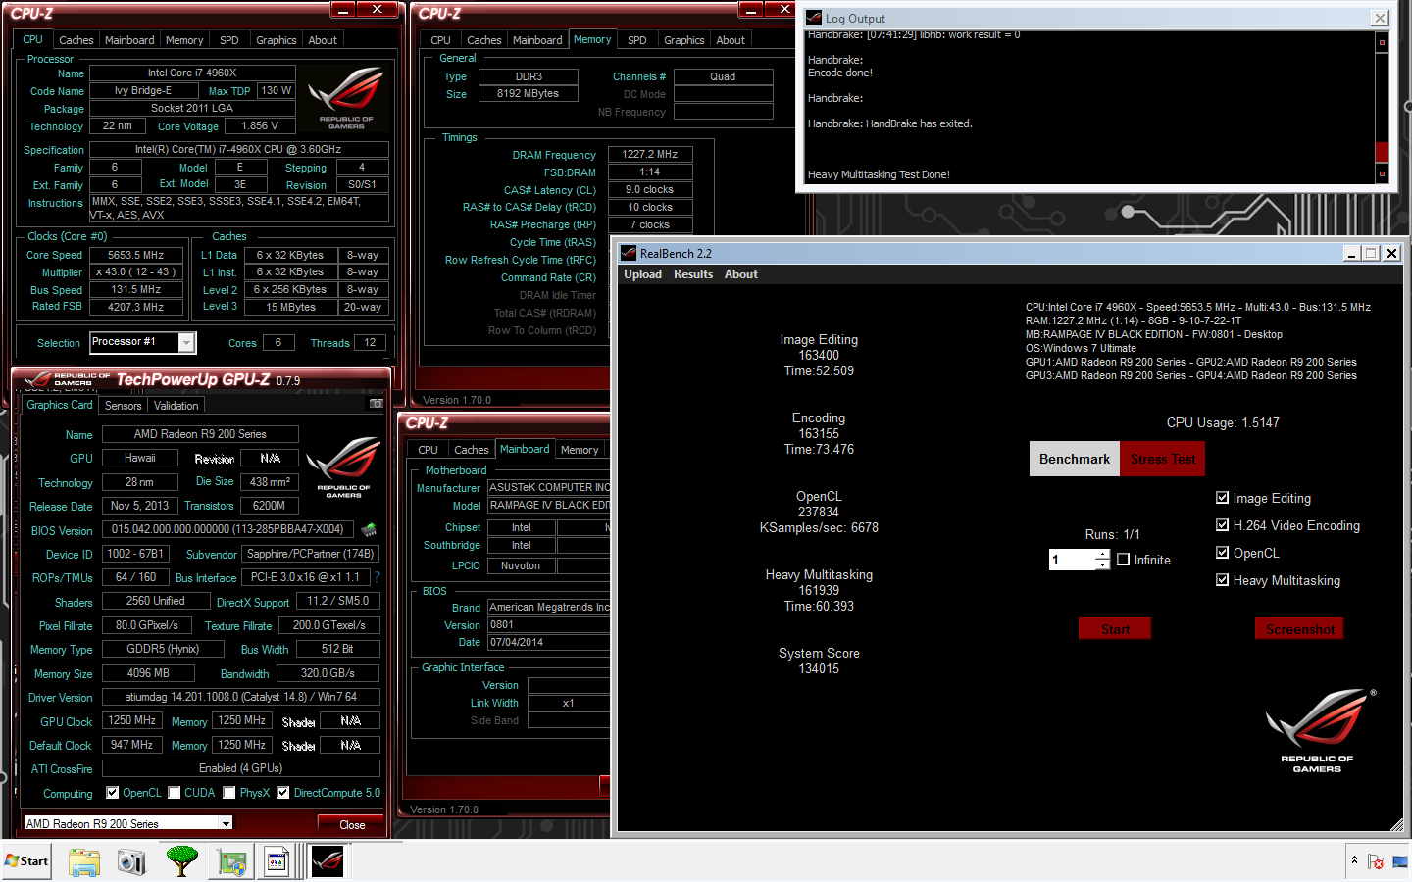Open Windows Explorer from taskbar
Viewport: 1412px width, 882px height.
click(84, 861)
